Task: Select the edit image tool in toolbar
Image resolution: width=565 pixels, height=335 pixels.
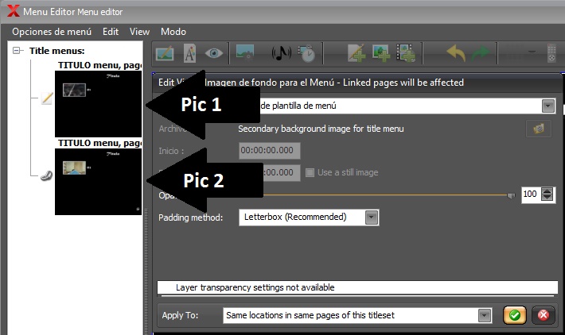Action: 165,54
